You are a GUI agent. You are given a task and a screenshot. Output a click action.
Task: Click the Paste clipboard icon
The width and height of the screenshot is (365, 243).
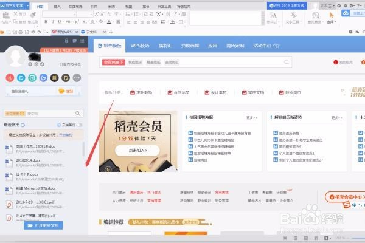point(5,15)
